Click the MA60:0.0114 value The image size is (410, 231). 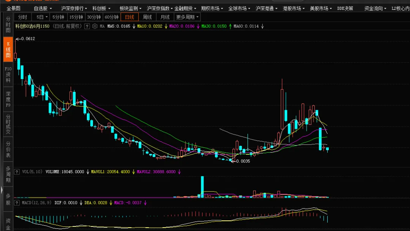(x=246, y=26)
